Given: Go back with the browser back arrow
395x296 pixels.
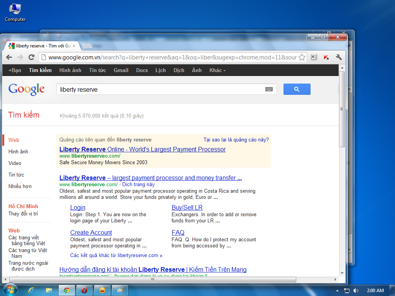Looking at the screenshot, I should point(9,57).
